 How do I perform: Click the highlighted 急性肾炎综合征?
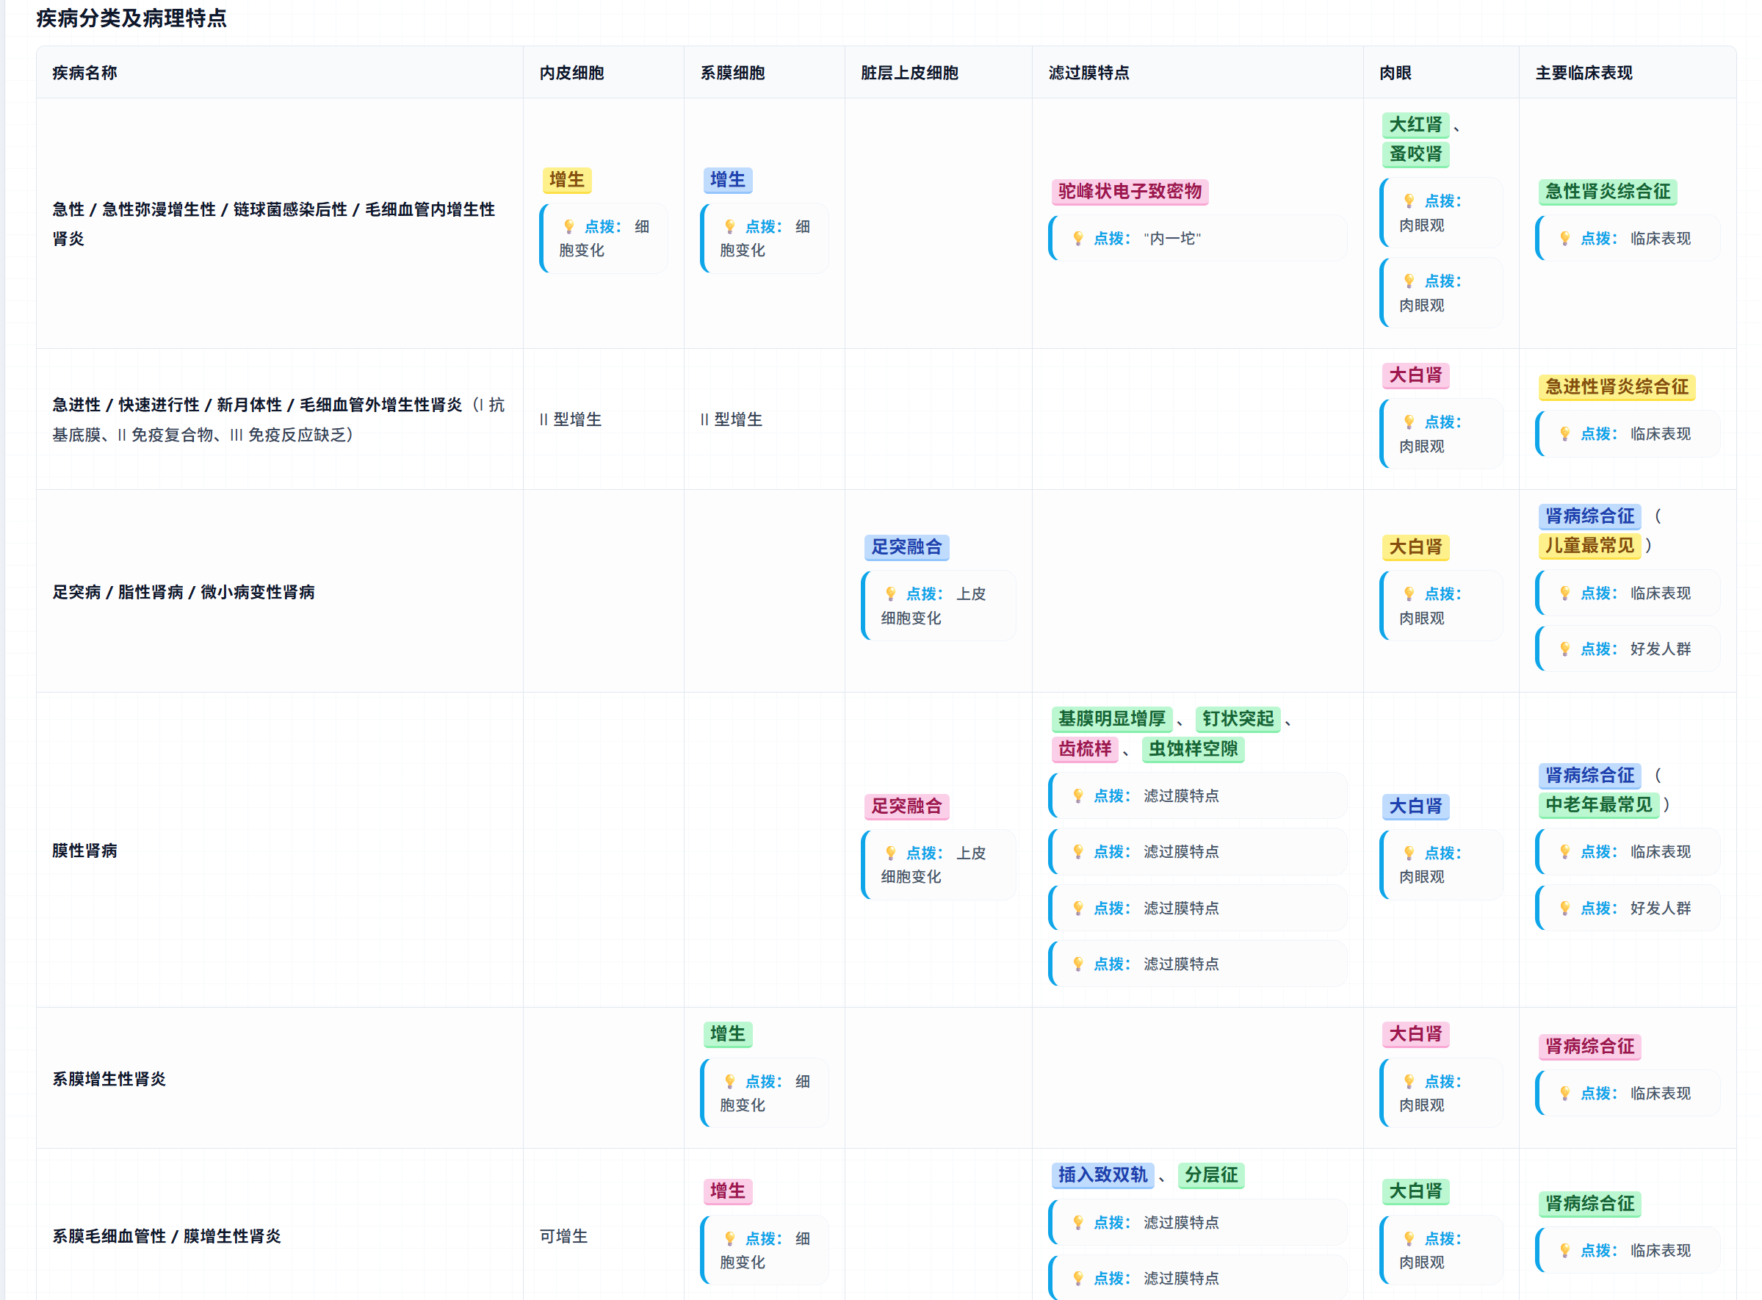pyautogui.click(x=1608, y=192)
